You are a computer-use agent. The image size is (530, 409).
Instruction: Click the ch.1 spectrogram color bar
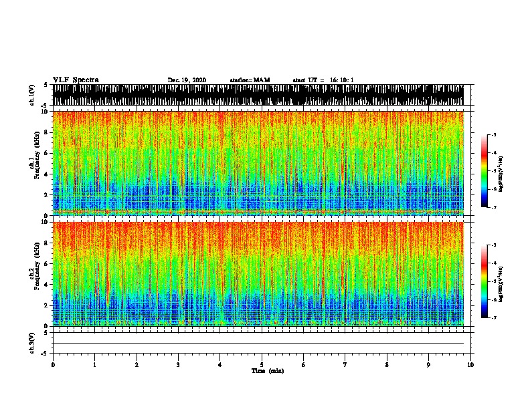[x=484, y=171]
